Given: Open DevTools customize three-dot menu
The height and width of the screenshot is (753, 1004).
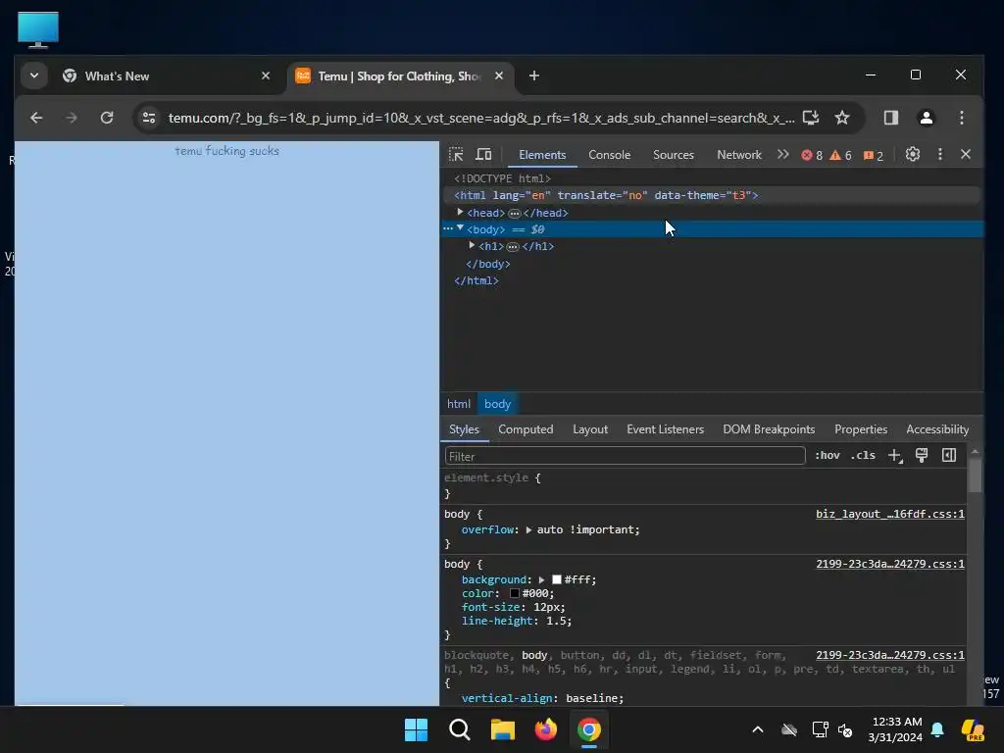Looking at the screenshot, I should pyautogui.click(x=940, y=154).
